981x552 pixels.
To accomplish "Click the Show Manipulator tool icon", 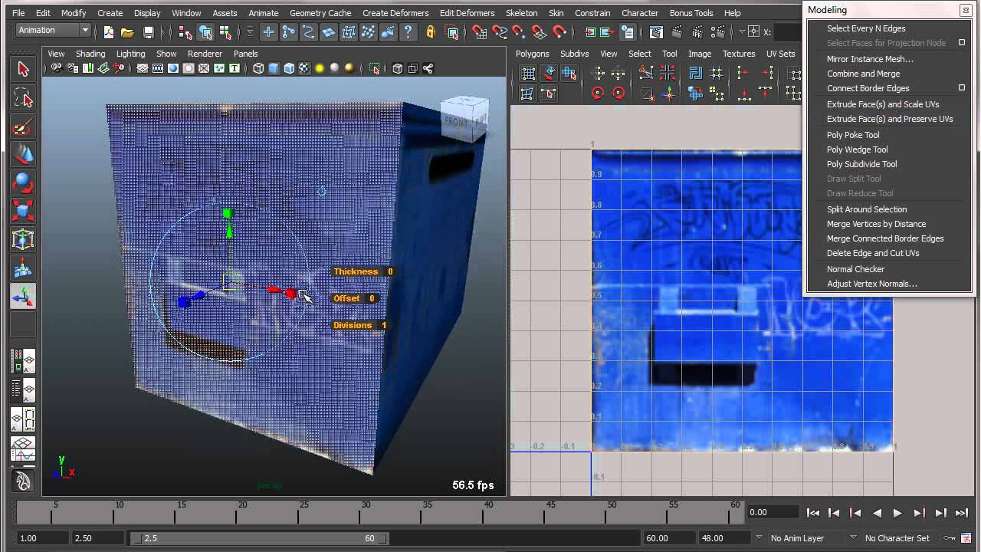I will [23, 296].
